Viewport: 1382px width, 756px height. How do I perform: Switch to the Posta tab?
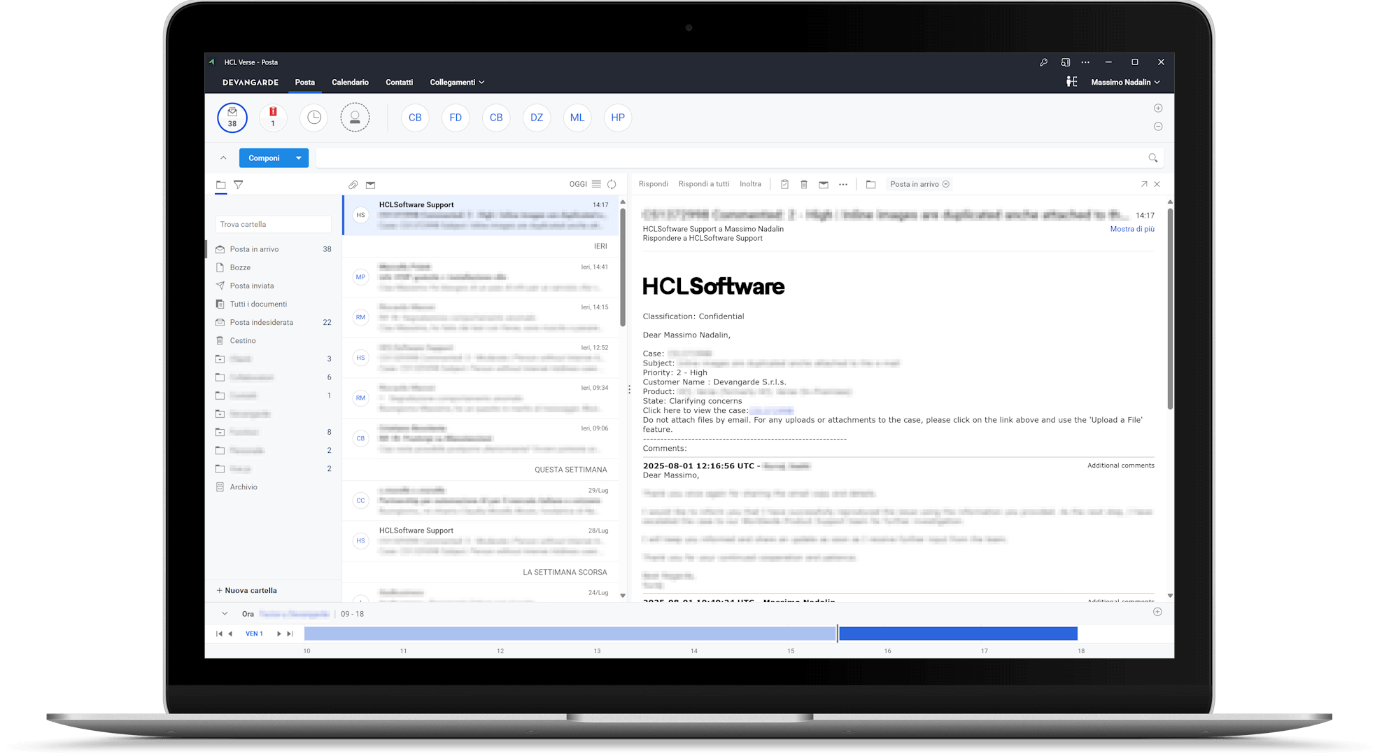[x=305, y=83]
